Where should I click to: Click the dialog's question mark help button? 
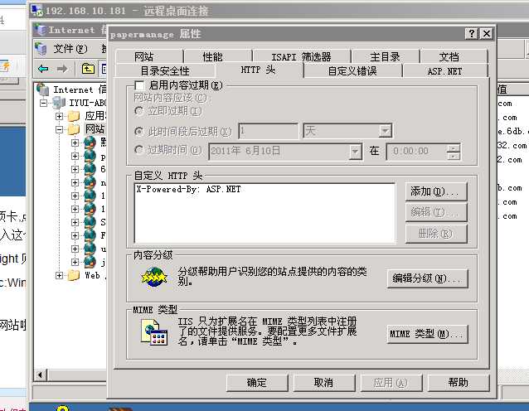click(472, 33)
